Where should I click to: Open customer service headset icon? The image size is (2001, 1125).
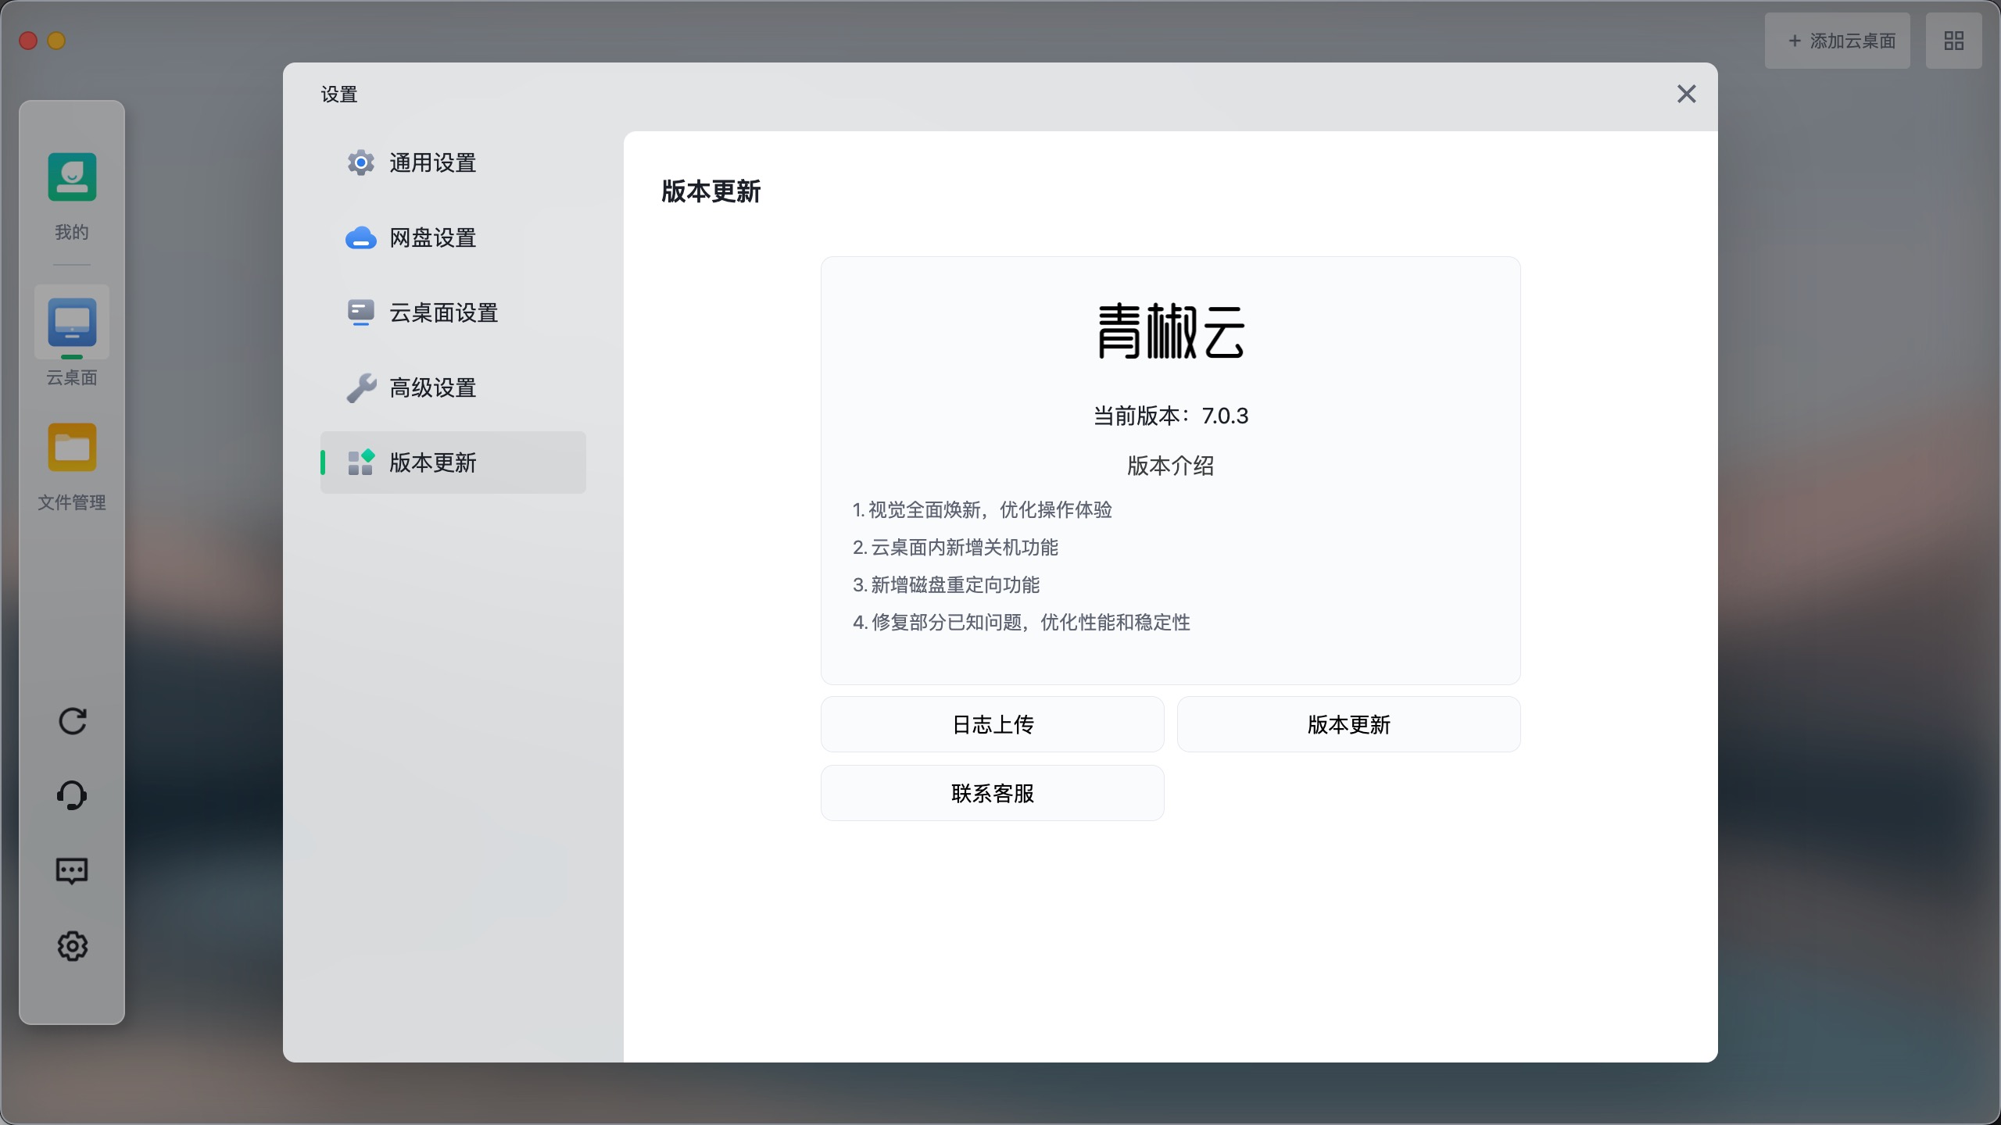(x=72, y=795)
